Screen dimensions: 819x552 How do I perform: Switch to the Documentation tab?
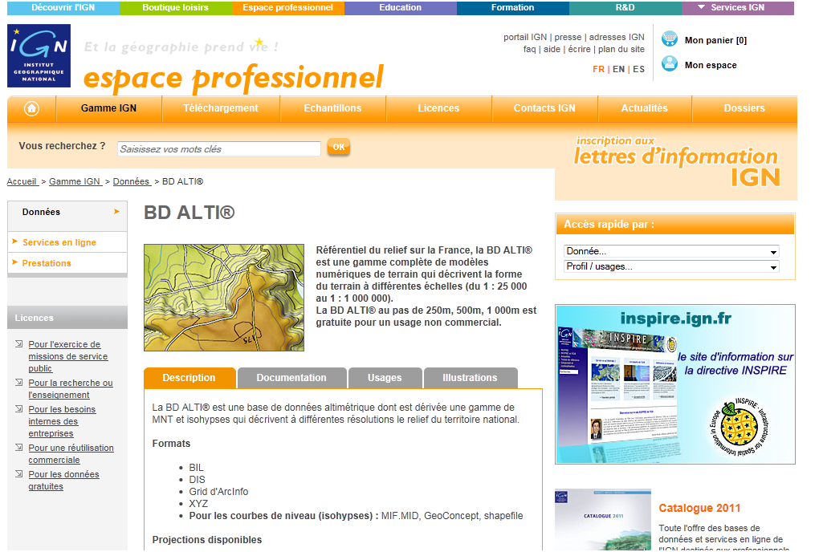(x=291, y=378)
